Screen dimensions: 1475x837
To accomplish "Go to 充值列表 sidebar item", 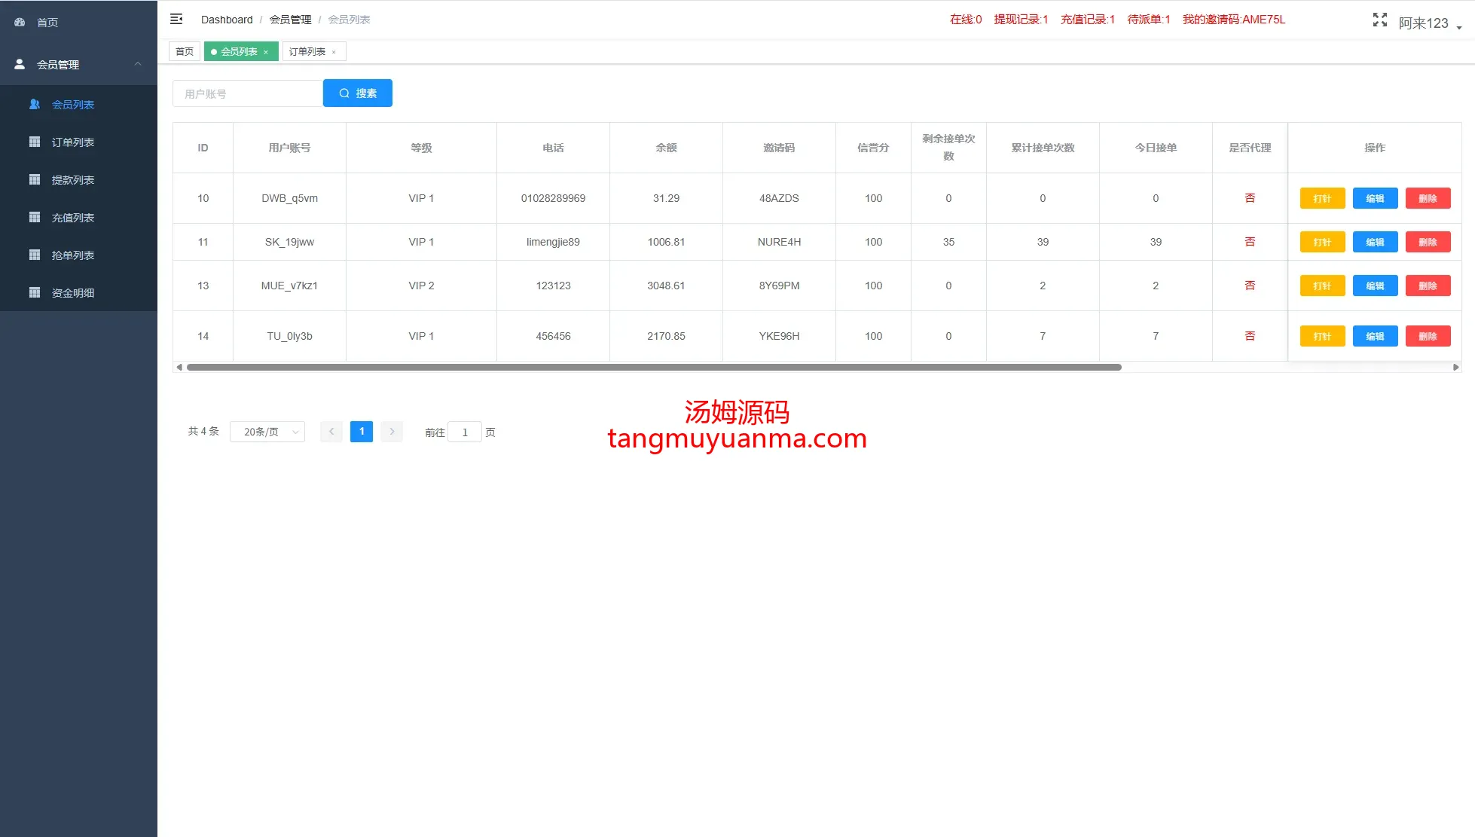I will (x=72, y=218).
